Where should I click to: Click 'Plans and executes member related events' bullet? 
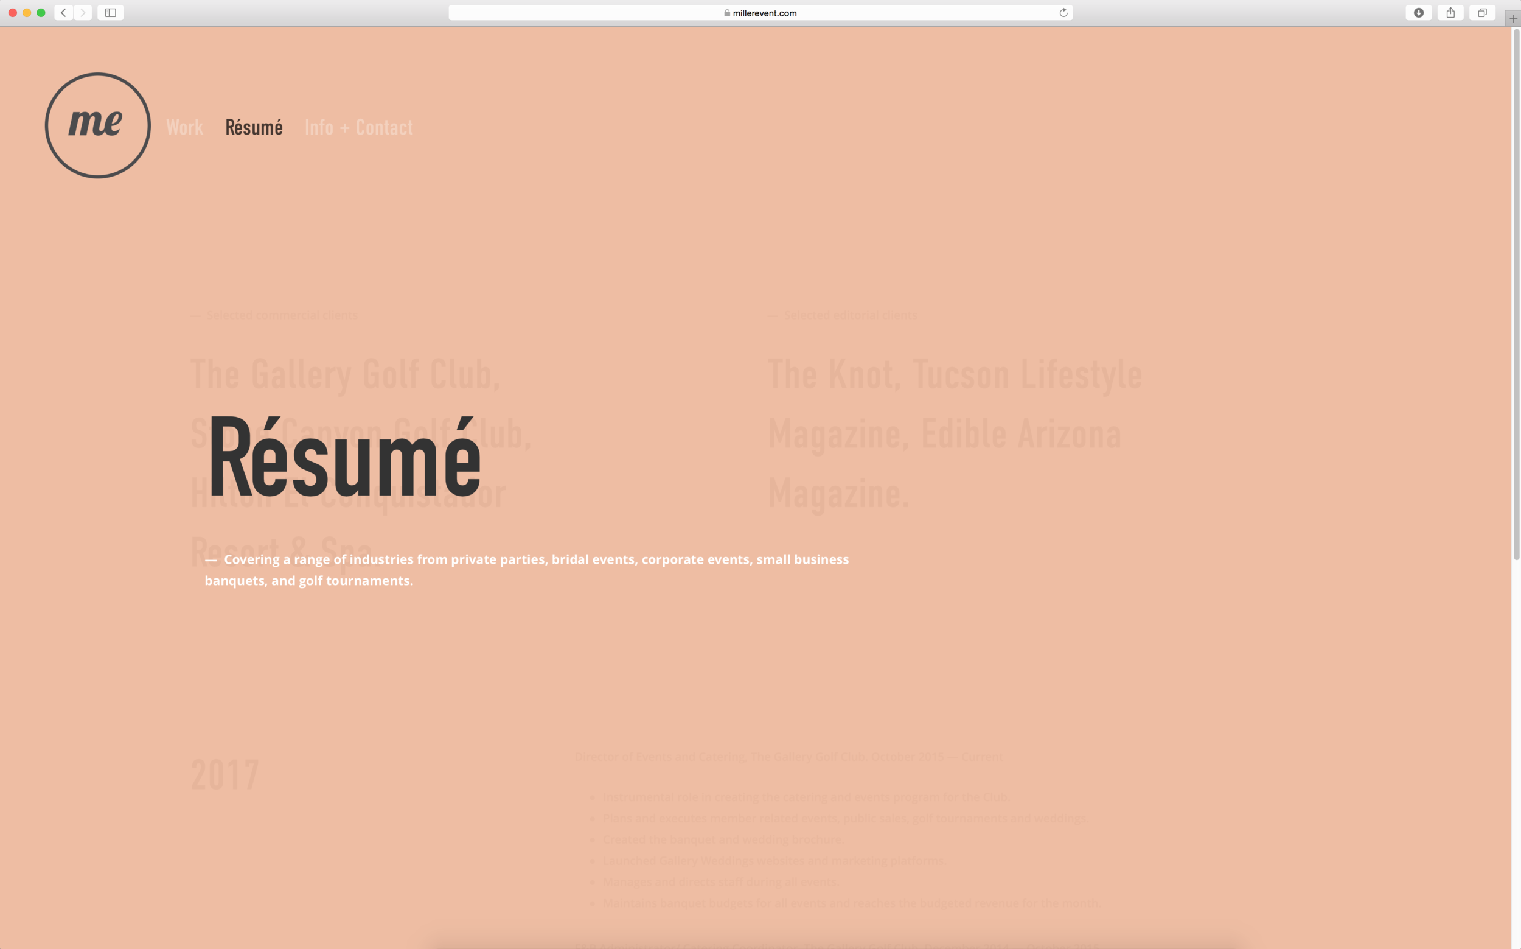845,819
